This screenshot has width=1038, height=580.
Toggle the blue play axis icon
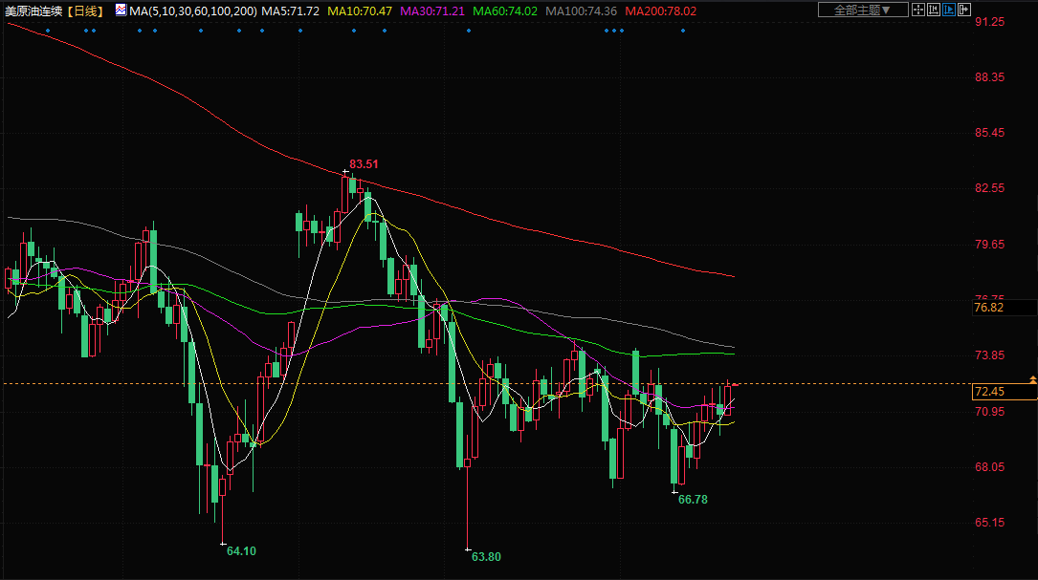[950, 10]
